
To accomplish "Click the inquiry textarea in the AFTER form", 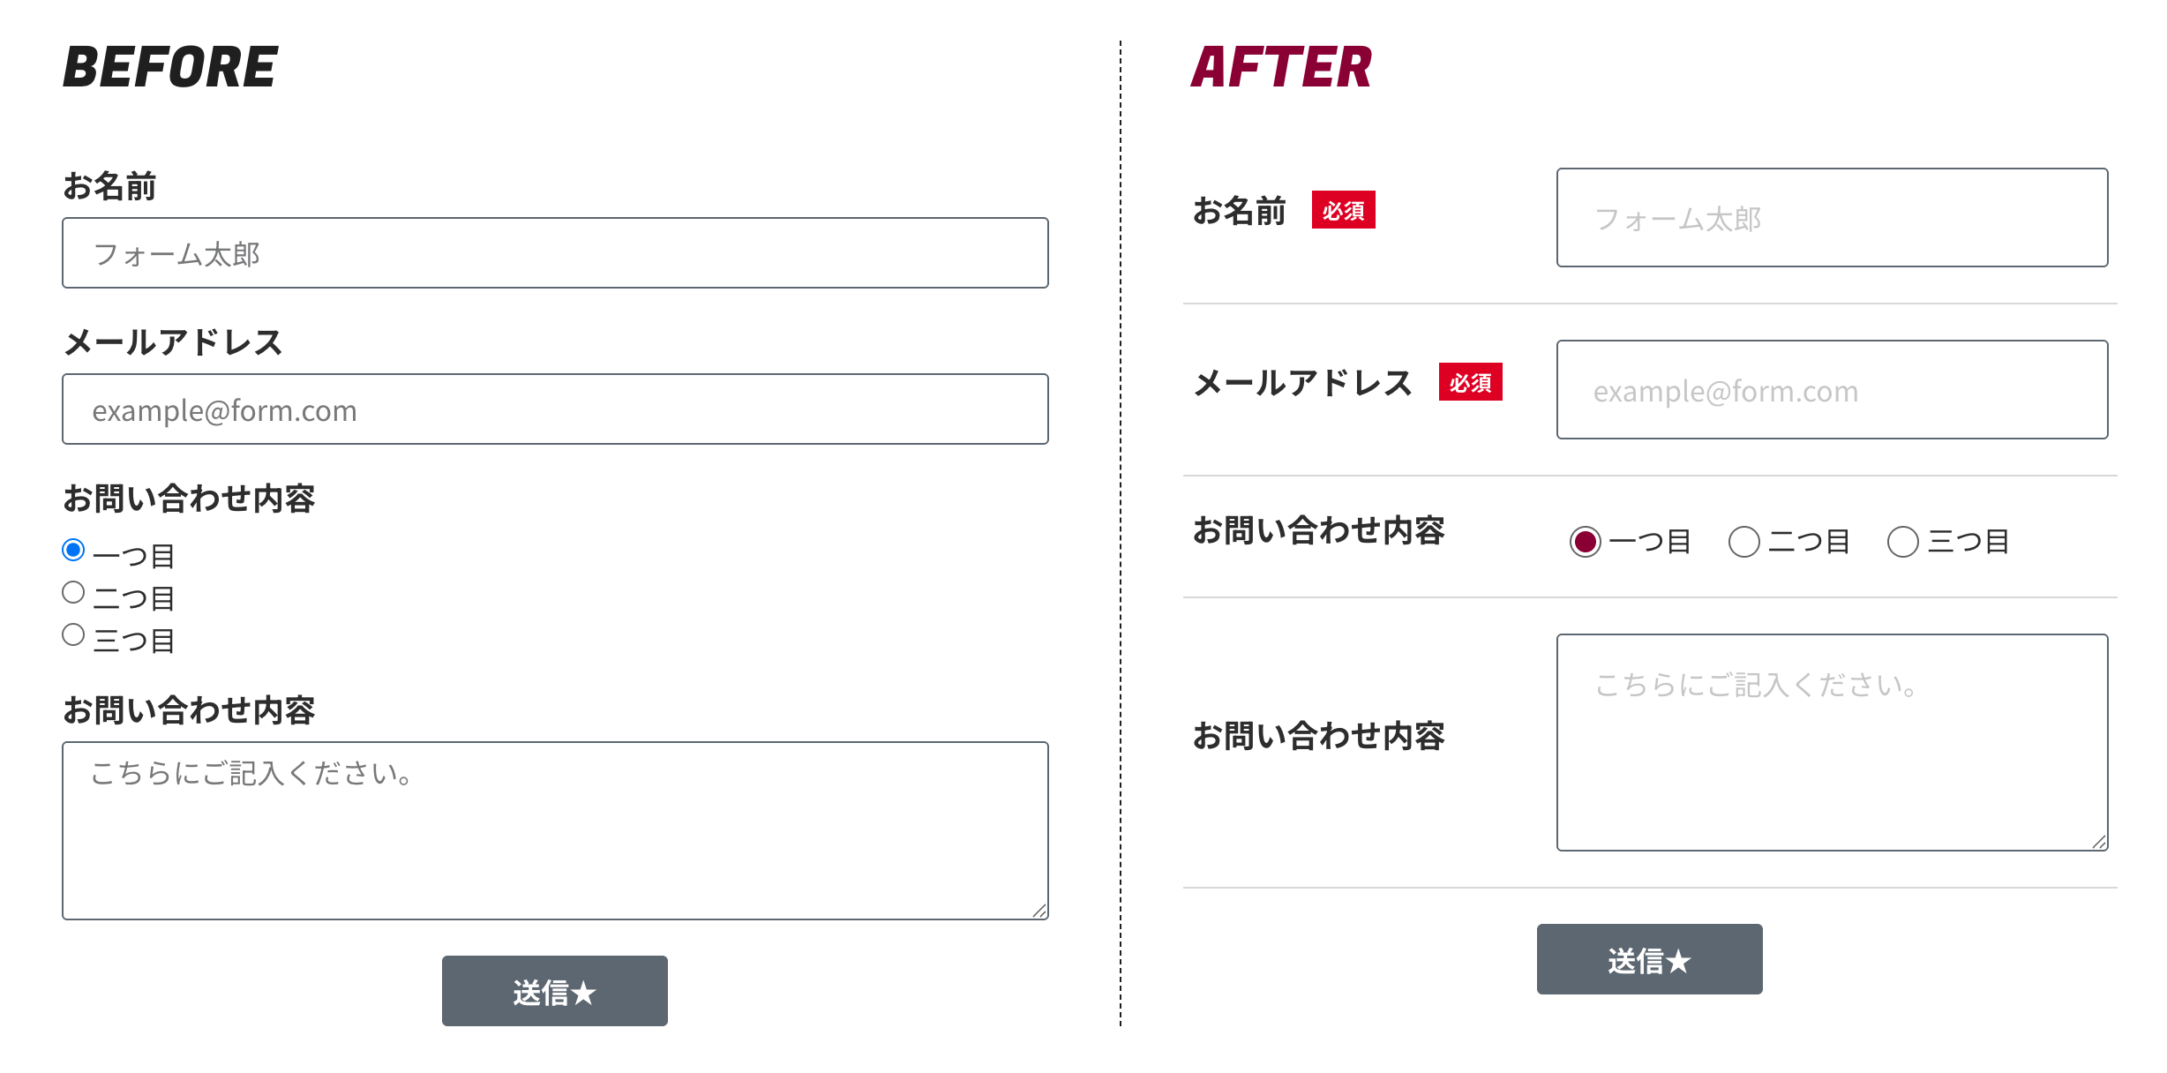I will click(1832, 742).
